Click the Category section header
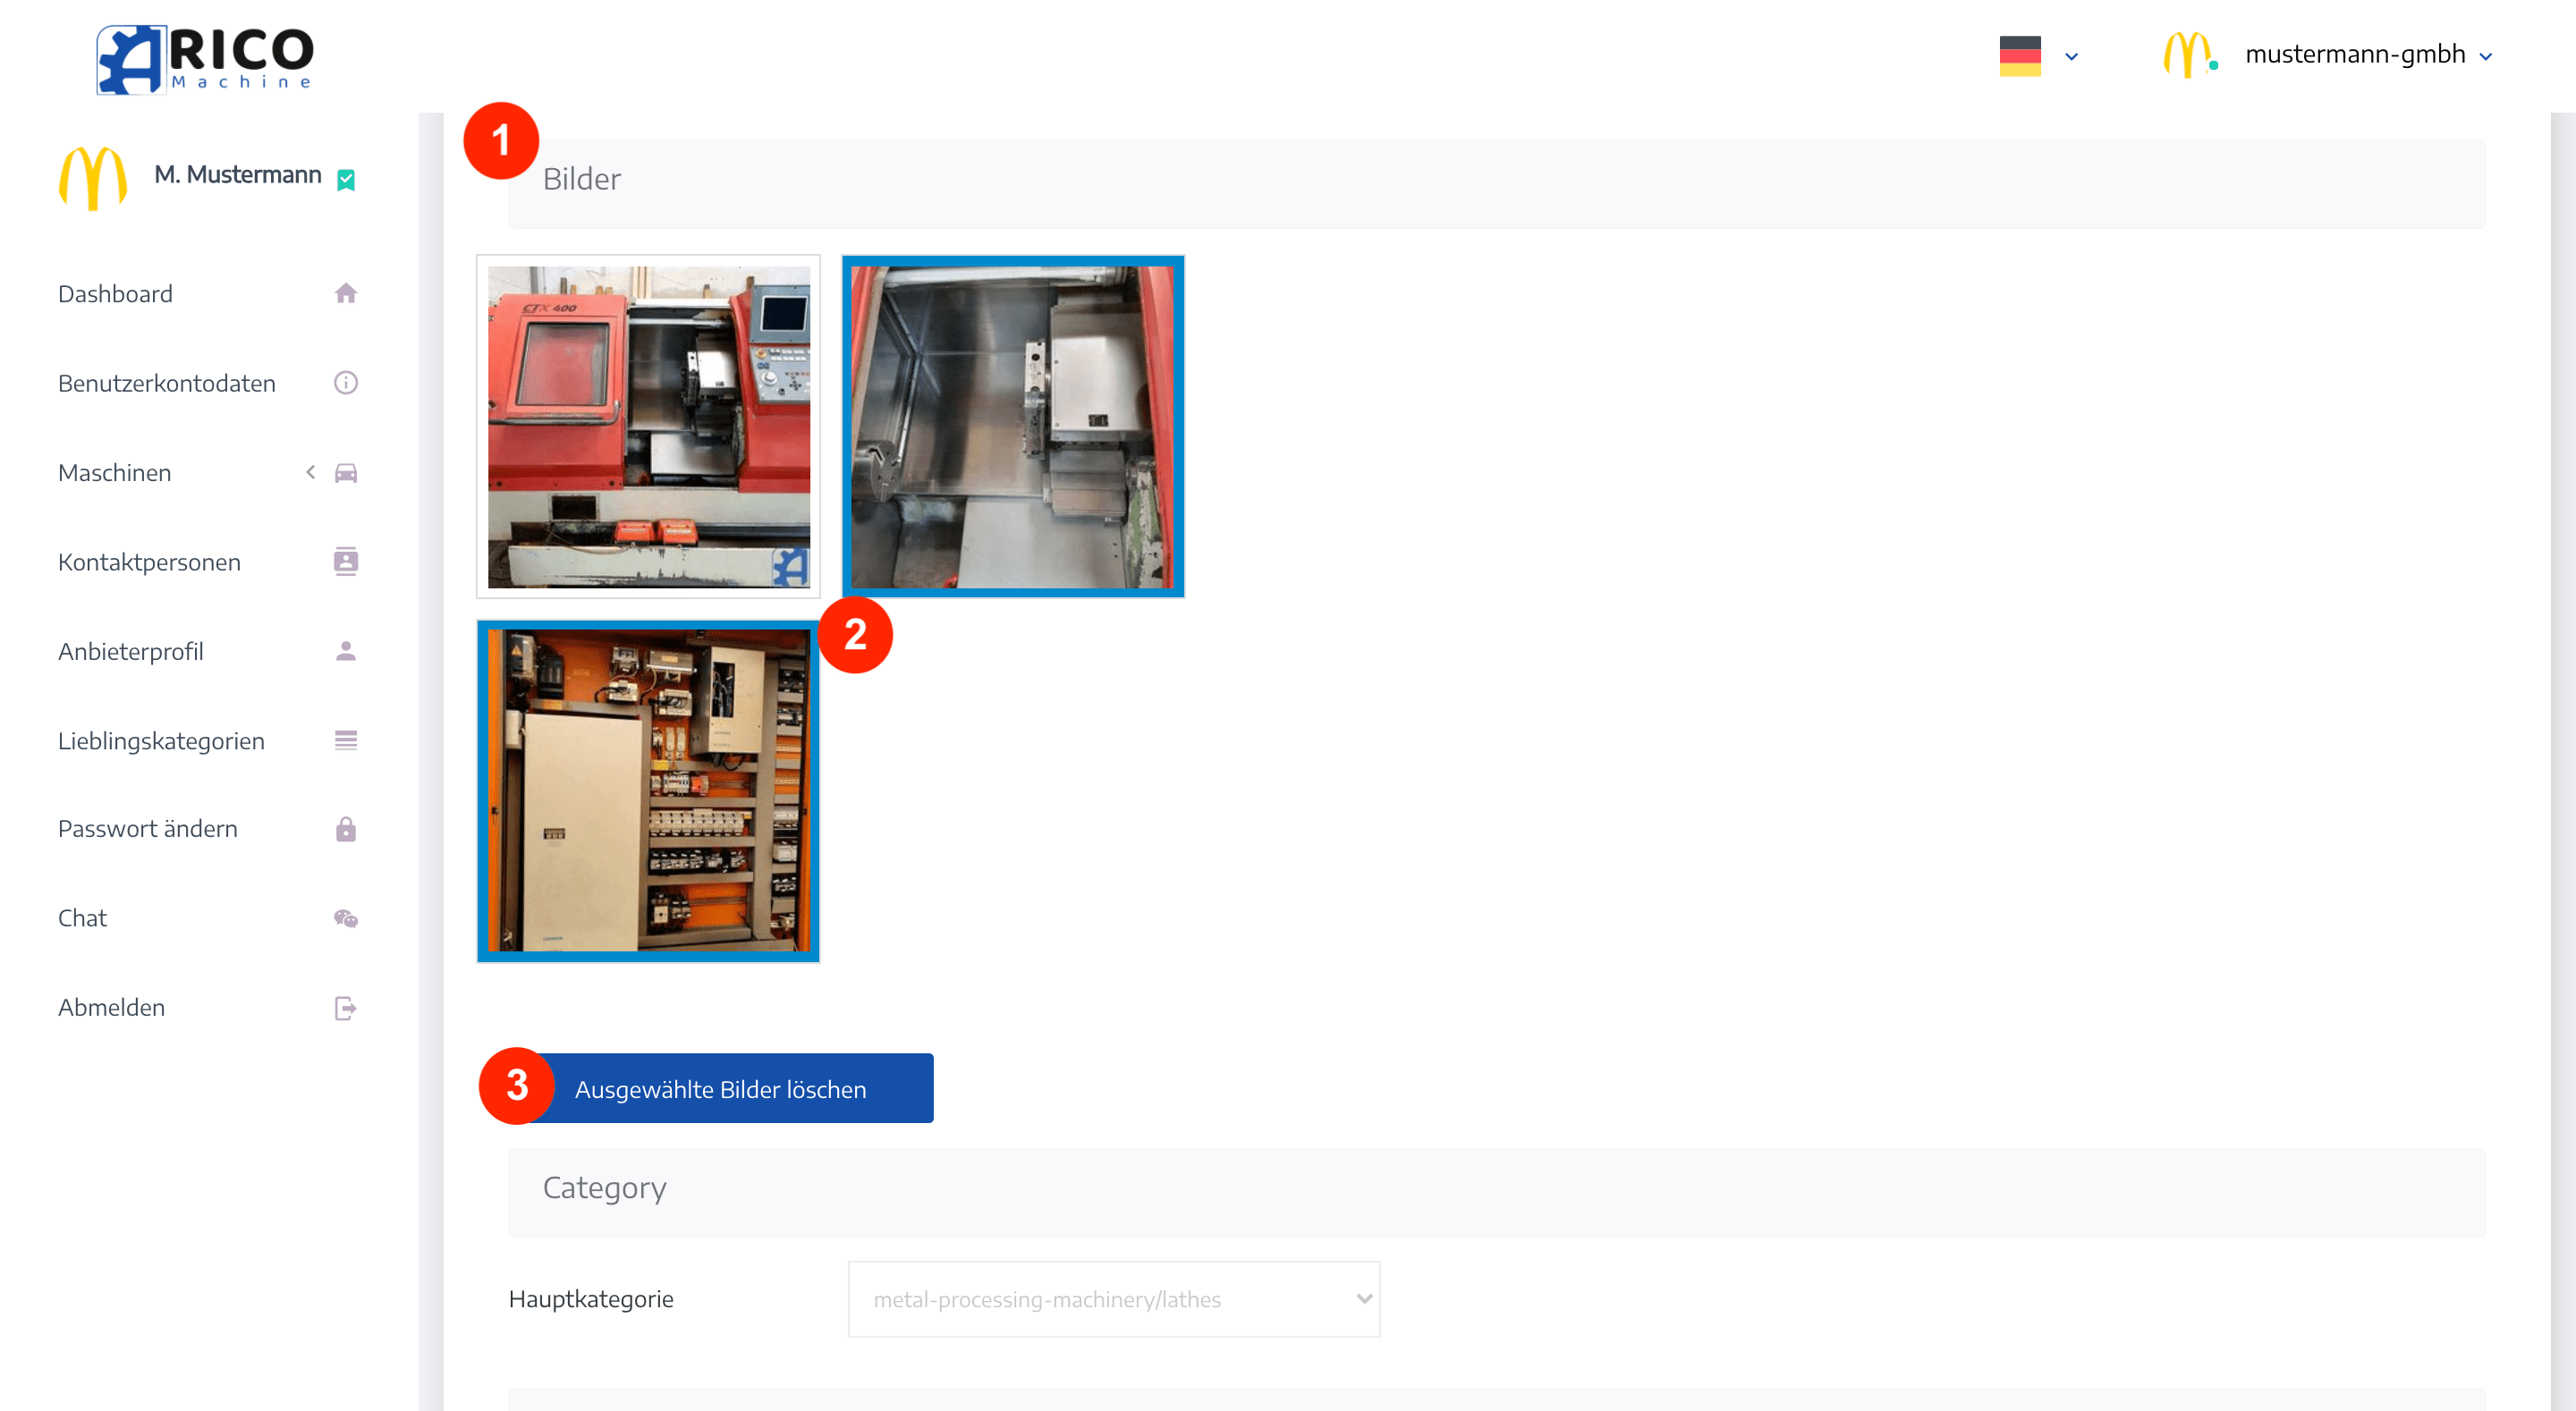 coord(1497,1192)
